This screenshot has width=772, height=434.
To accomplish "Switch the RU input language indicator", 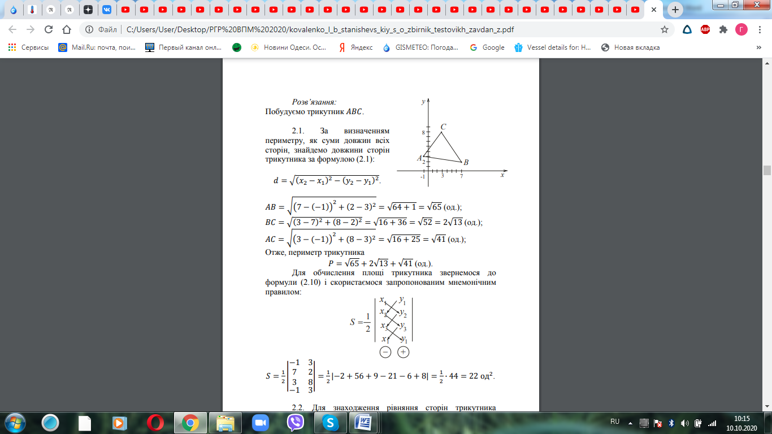I will [615, 422].
